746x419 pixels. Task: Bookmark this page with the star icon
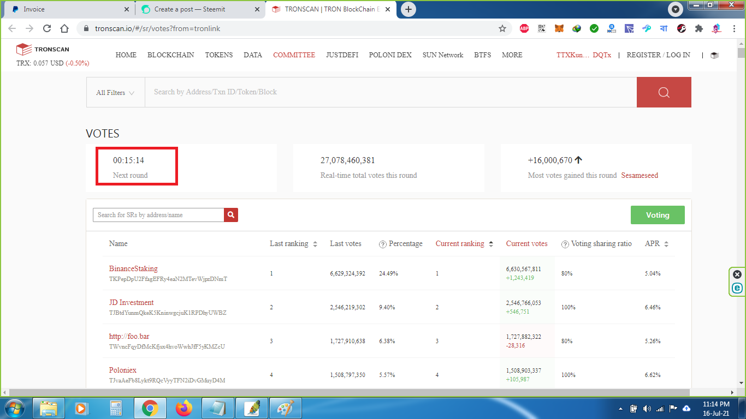[502, 28]
